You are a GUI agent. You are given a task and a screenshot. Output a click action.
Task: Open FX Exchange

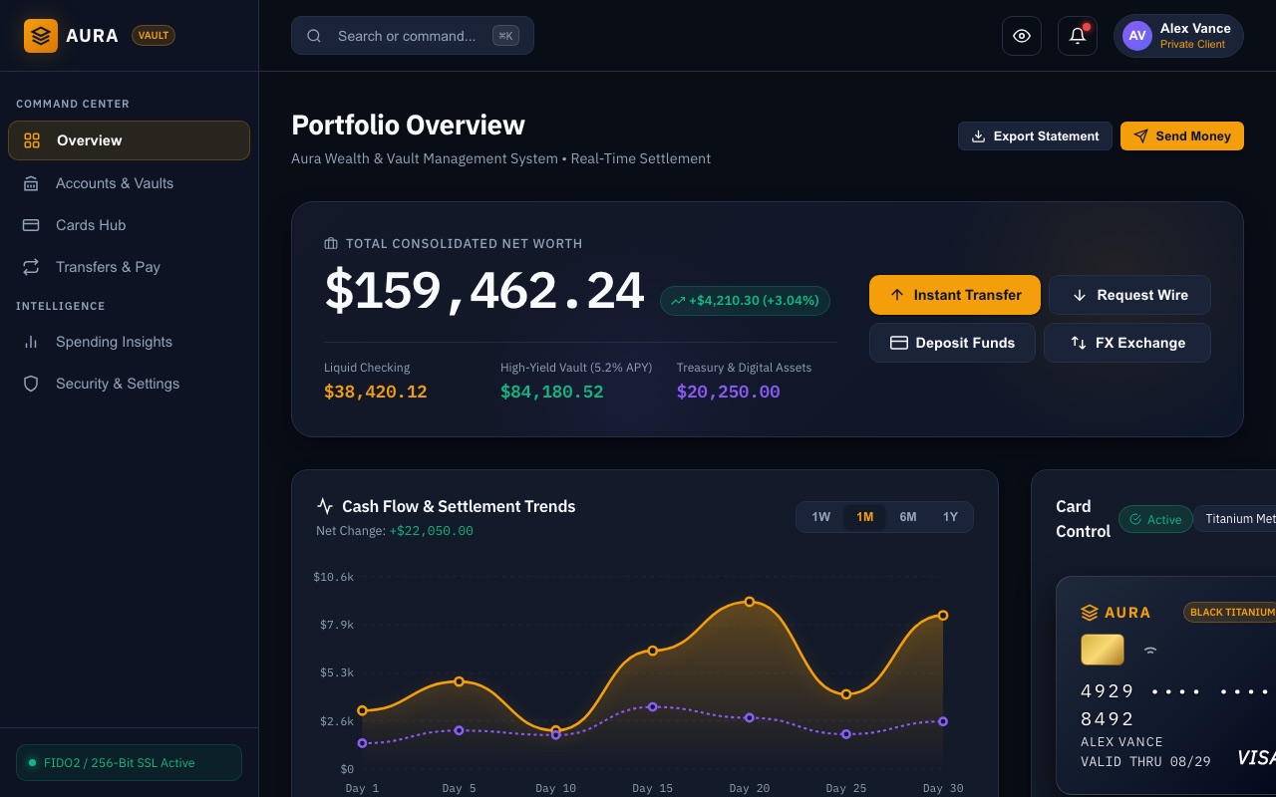1127,343
